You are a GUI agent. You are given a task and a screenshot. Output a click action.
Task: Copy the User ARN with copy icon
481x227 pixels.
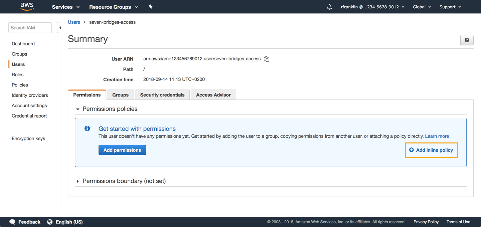point(267,59)
